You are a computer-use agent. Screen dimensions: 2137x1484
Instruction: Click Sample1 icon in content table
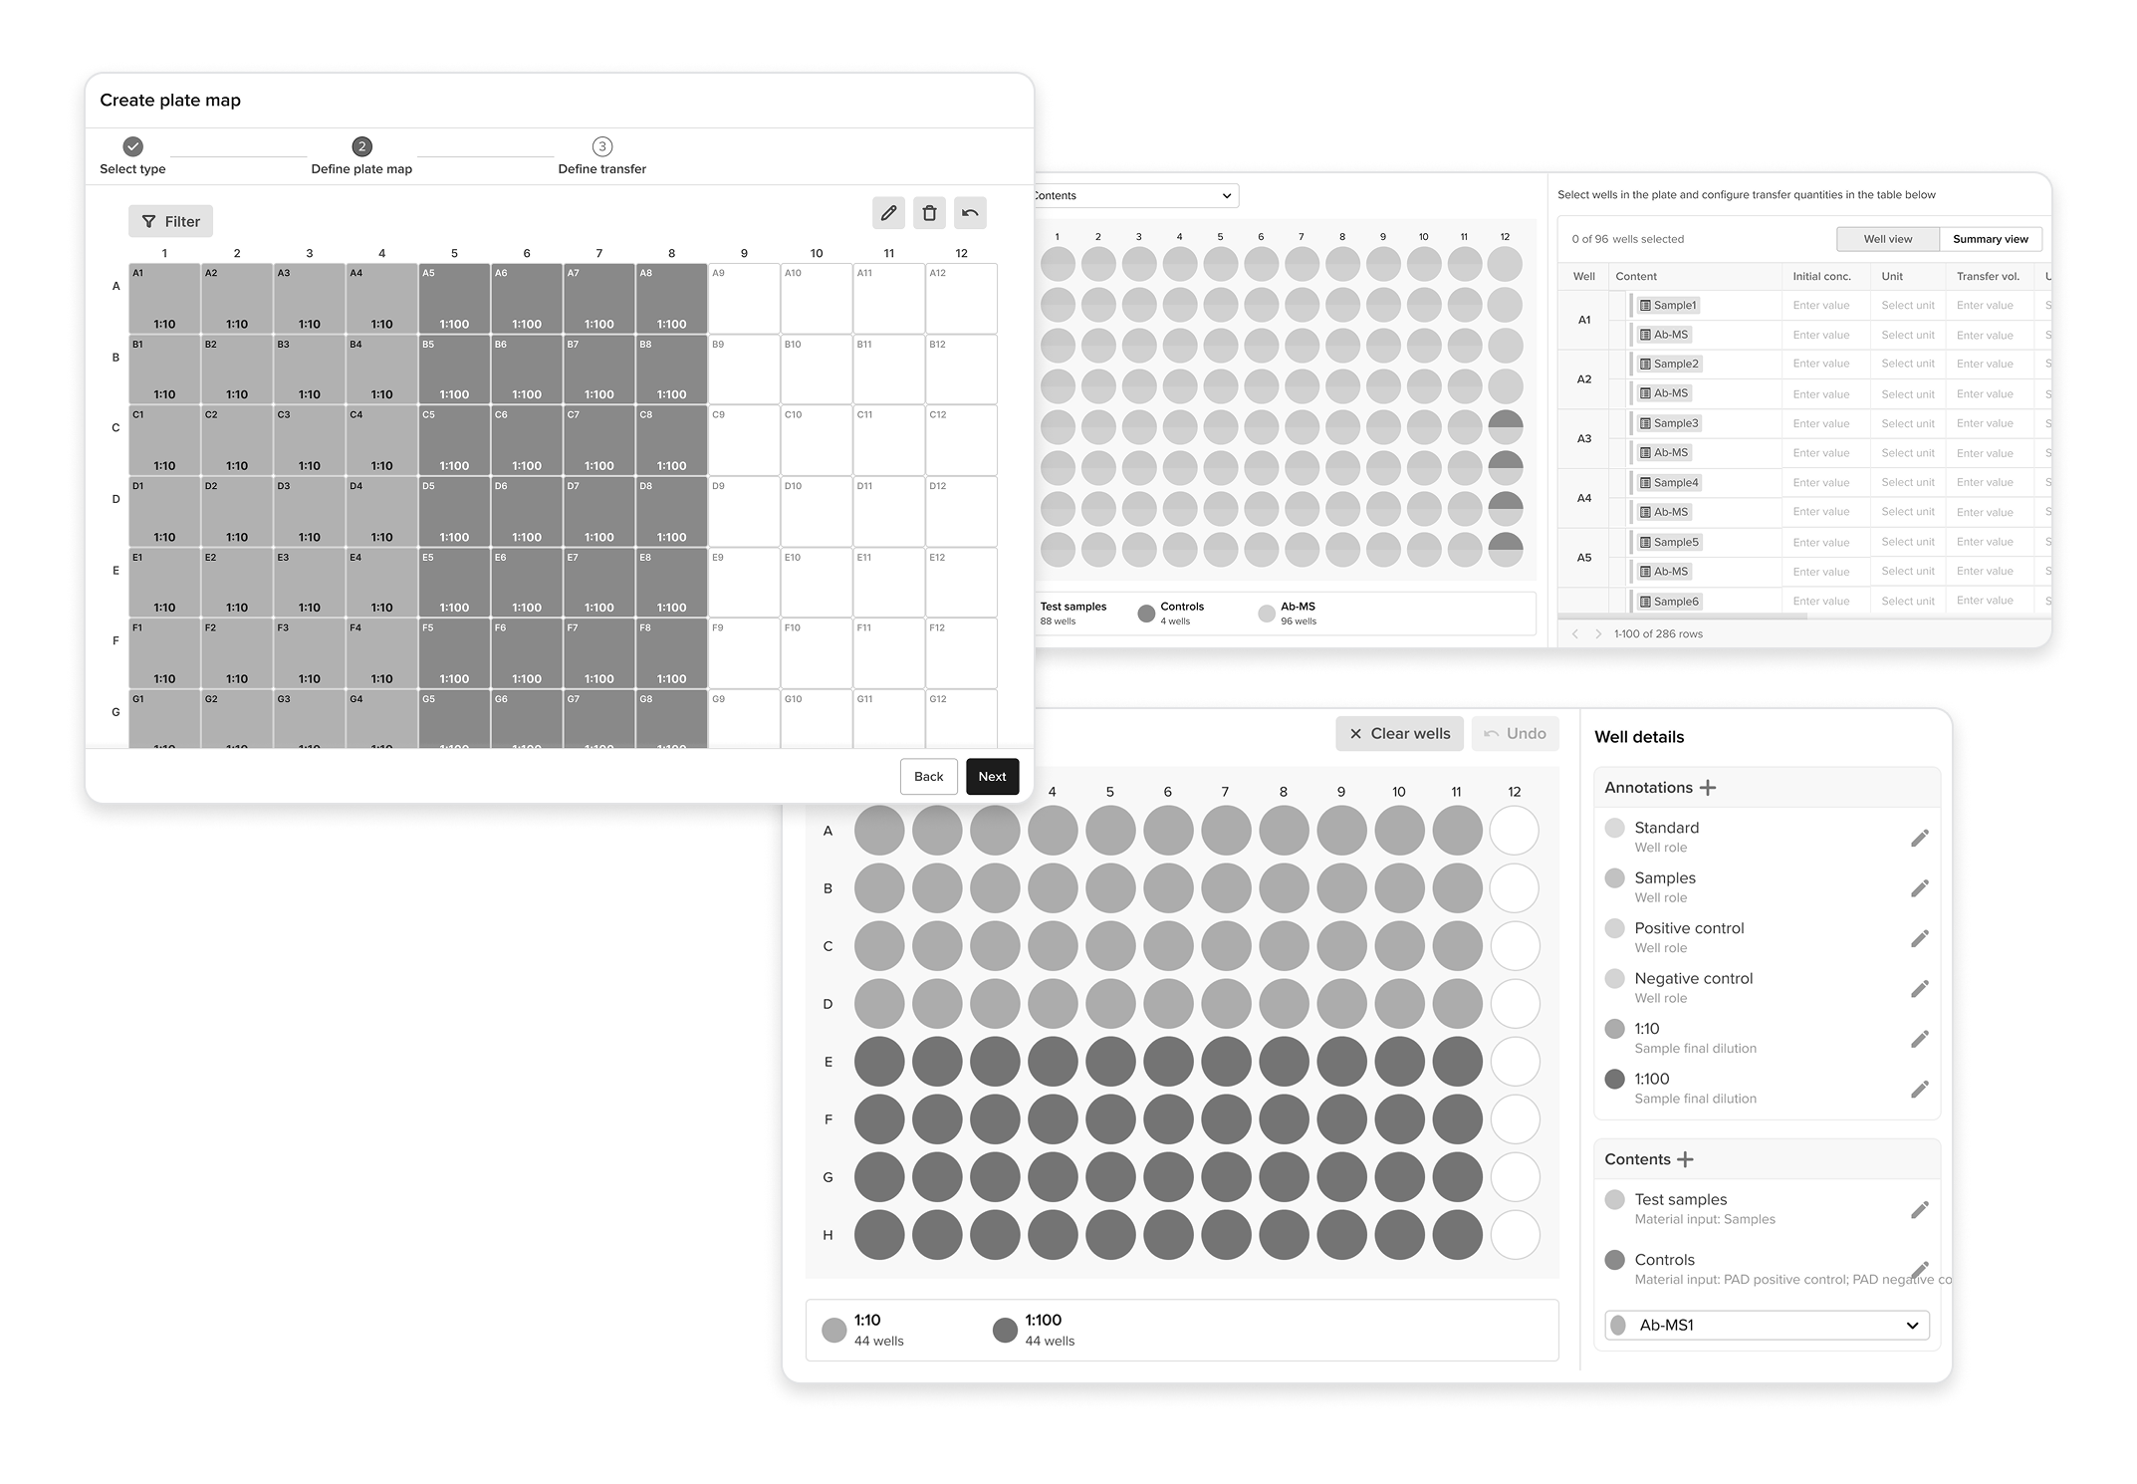[x=1645, y=306]
